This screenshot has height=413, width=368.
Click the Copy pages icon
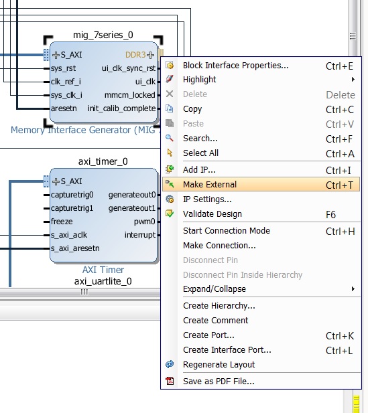(x=170, y=108)
